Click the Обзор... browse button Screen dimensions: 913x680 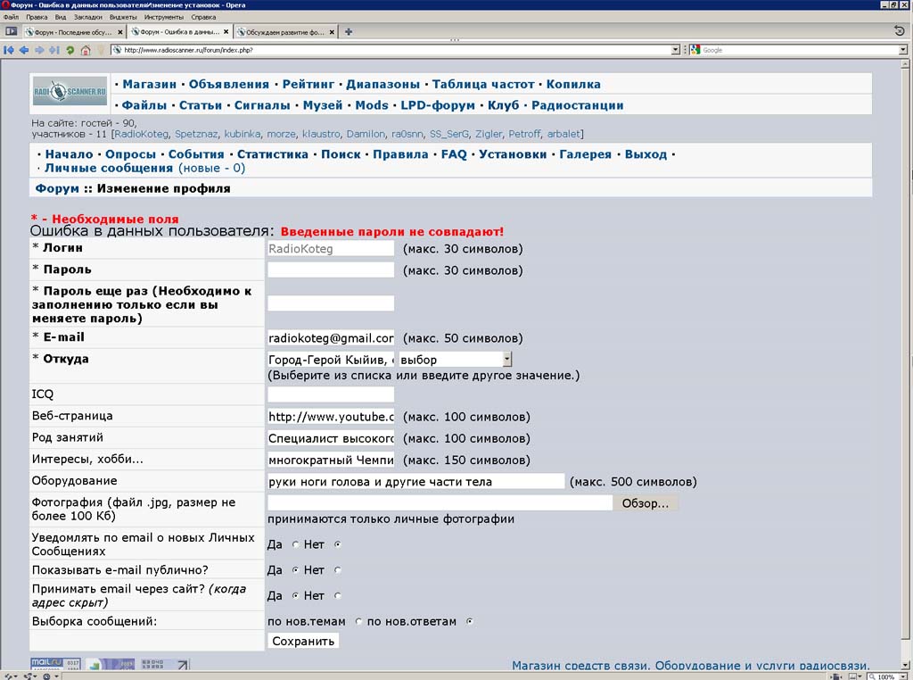click(646, 503)
